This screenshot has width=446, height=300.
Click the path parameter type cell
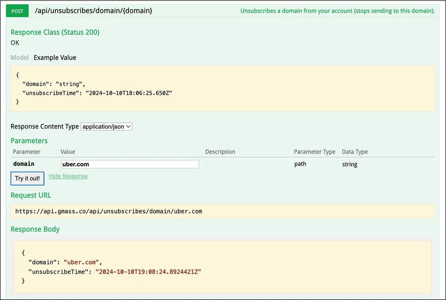tap(300, 164)
